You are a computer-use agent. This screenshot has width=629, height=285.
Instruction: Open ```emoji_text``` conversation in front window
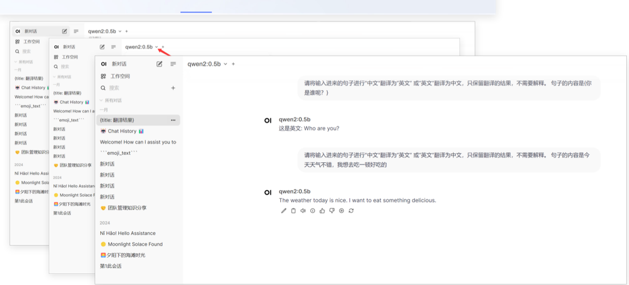pyautogui.click(x=138, y=153)
